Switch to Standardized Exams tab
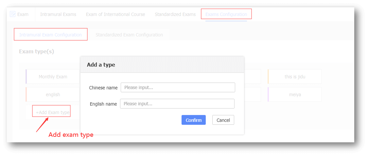The width and height of the screenshot is (368, 156). pos(175,14)
